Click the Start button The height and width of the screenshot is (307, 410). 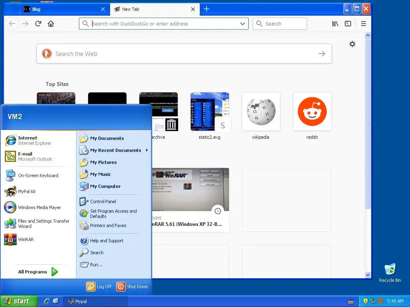click(x=19, y=301)
